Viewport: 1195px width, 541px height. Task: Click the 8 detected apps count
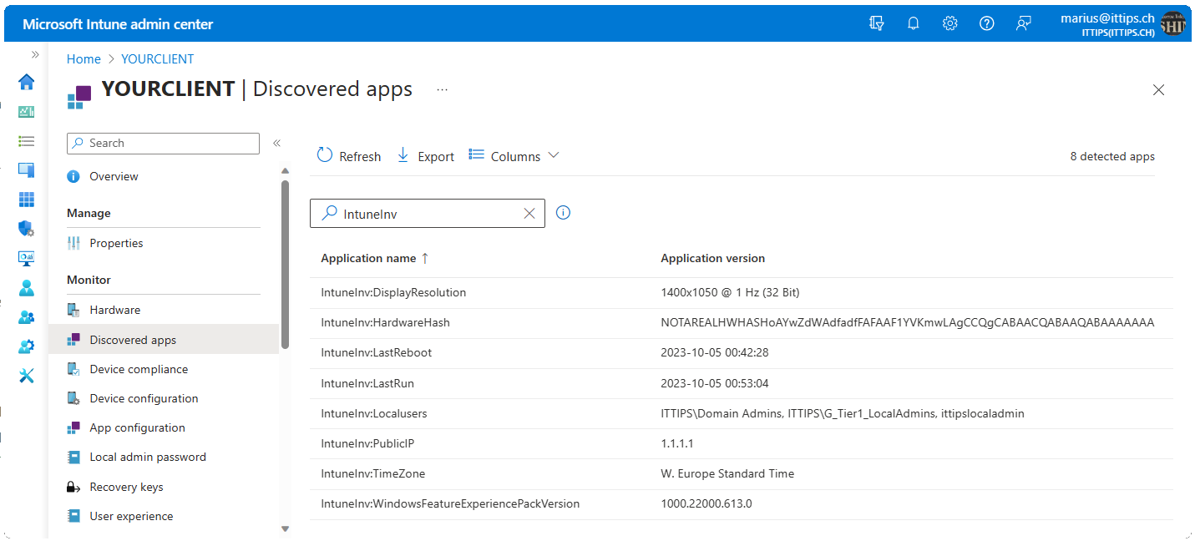click(x=1112, y=156)
